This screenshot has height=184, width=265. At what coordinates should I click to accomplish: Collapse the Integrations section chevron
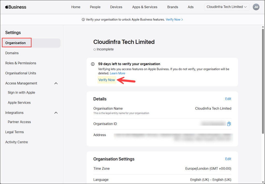56,113
